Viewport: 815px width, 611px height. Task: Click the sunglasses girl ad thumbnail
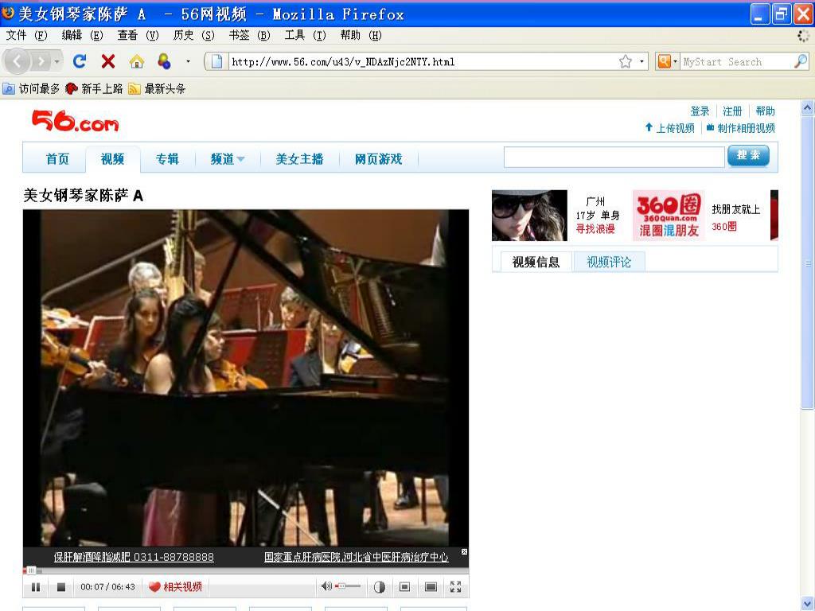529,215
